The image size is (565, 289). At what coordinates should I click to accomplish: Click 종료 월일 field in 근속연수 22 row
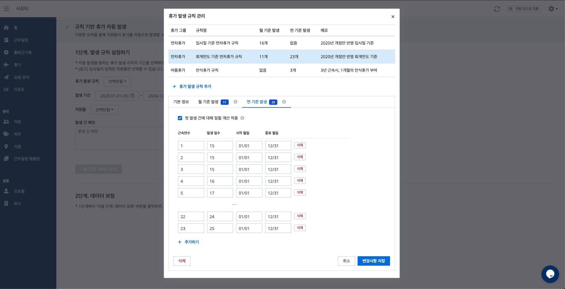click(x=278, y=216)
